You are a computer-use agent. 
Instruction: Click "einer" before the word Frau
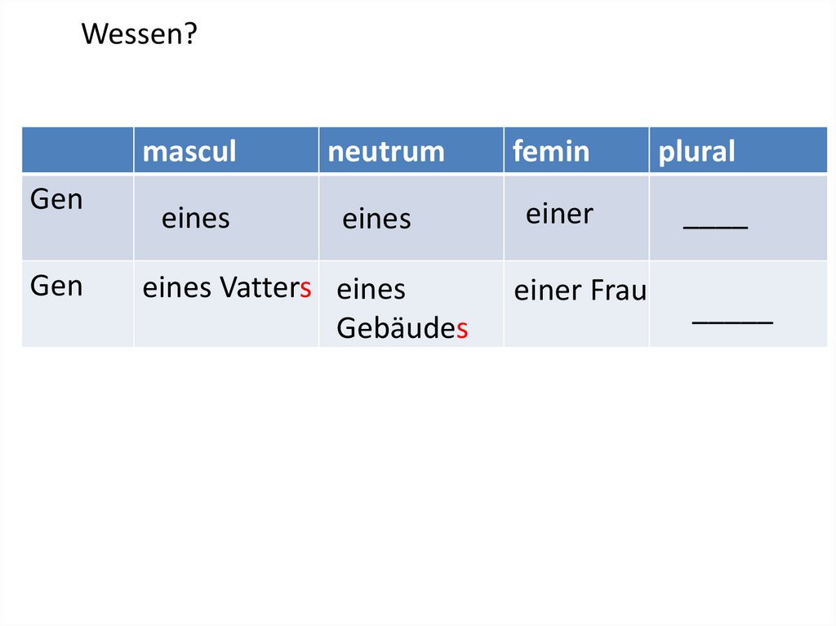point(548,291)
